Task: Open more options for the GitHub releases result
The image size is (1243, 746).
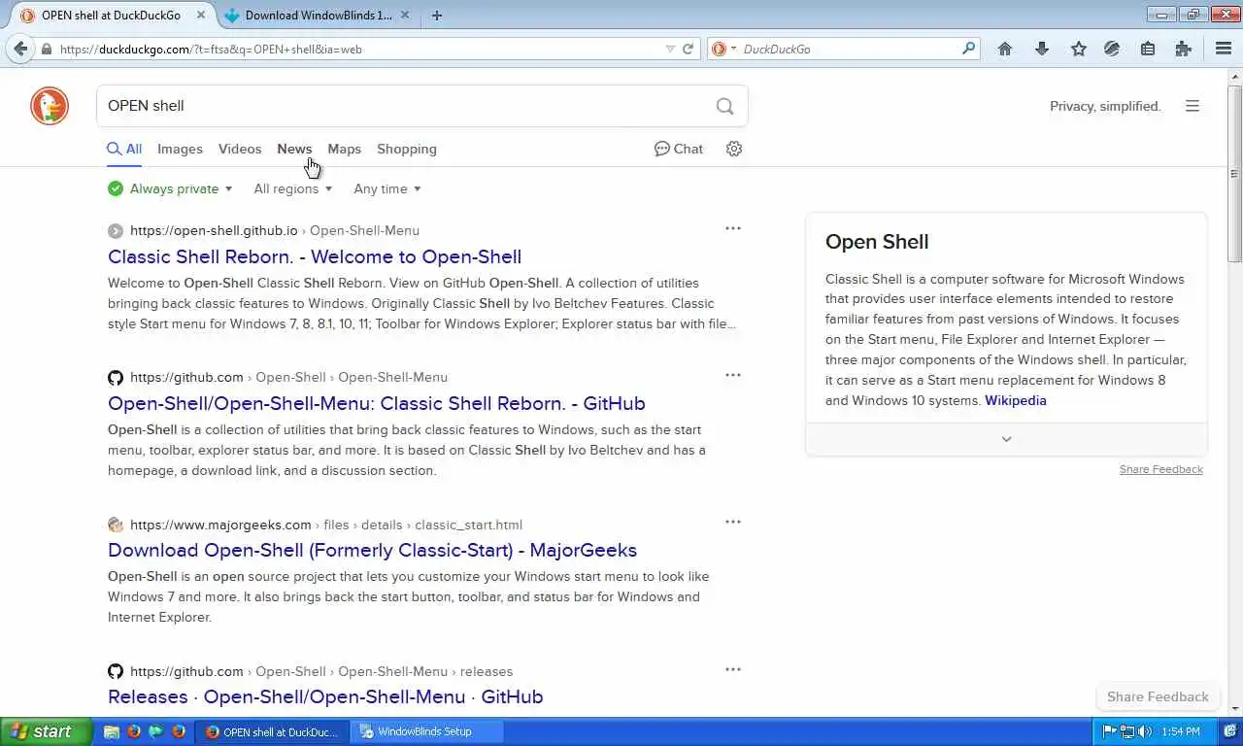Action: (733, 669)
